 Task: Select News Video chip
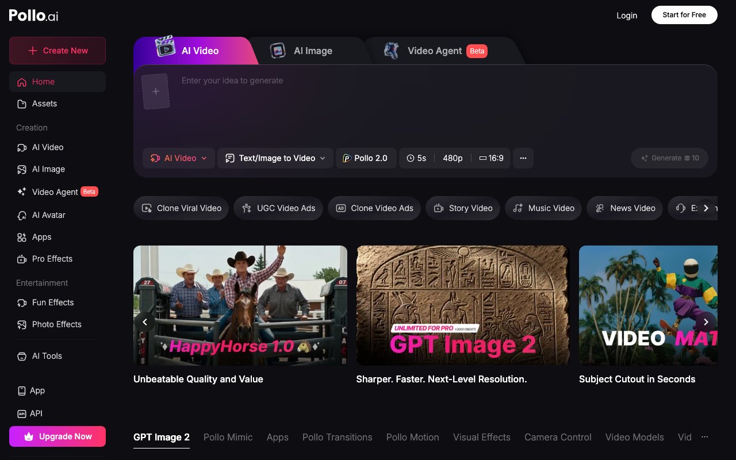click(624, 208)
